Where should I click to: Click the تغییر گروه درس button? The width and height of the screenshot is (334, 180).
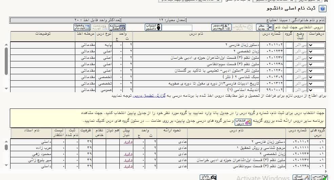click(221, 27)
